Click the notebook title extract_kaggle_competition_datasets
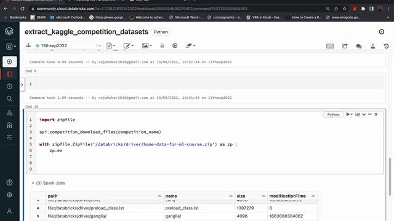The image size is (394, 221). 86,32
